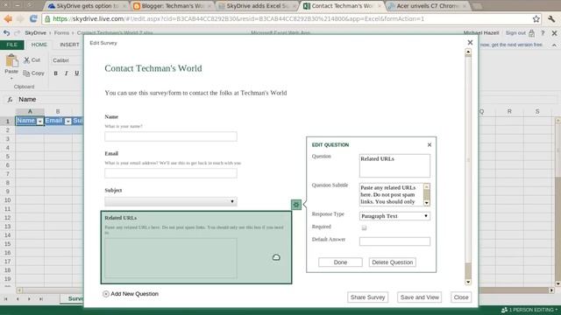Switch to SkyDrive adds Excel browser tab

click(257, 6)
